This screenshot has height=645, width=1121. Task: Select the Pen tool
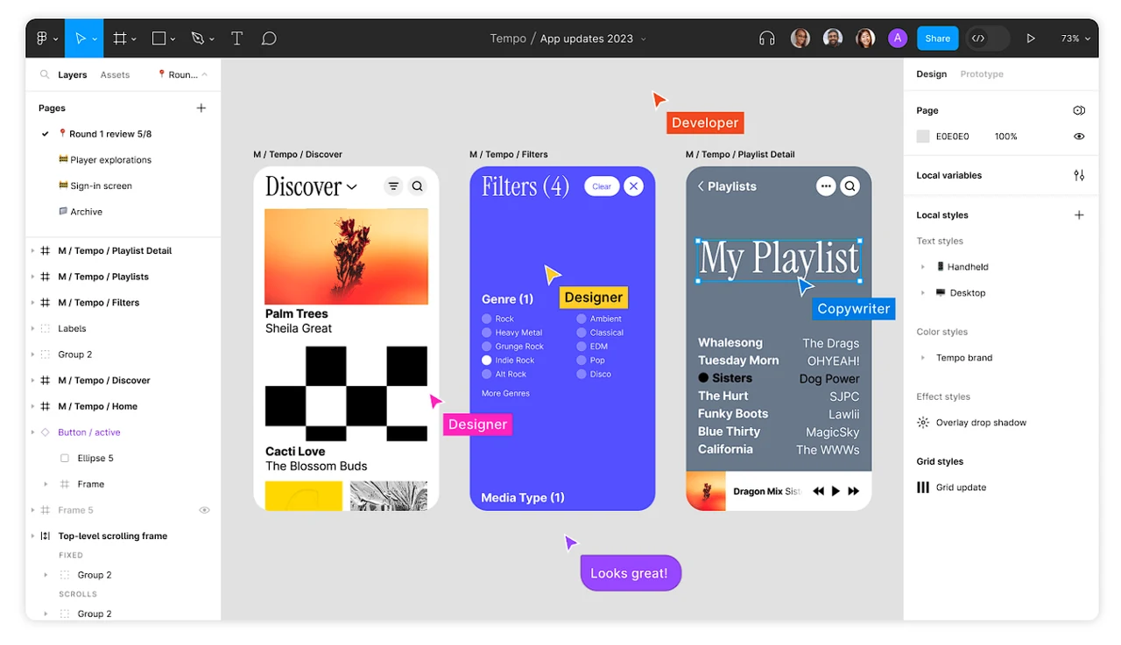[x=198, y=39]
